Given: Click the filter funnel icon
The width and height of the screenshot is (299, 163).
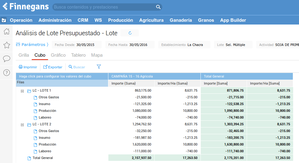Looking at the screenshot, I should pyautogui.click(x=99, y=67).
